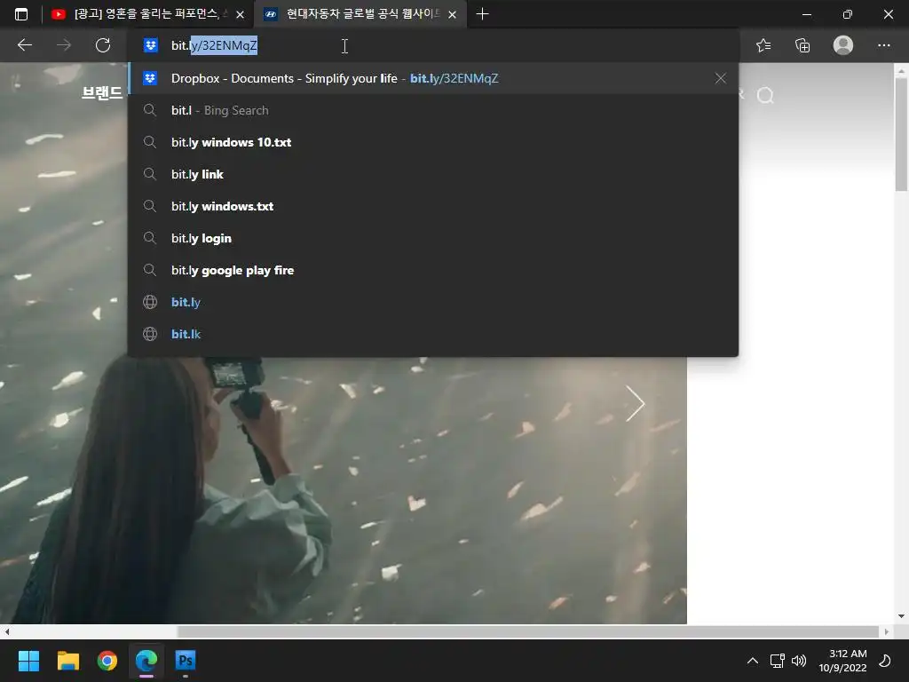Reload the current page
Screen dimensions: 909x682
(x=103, y=45)
